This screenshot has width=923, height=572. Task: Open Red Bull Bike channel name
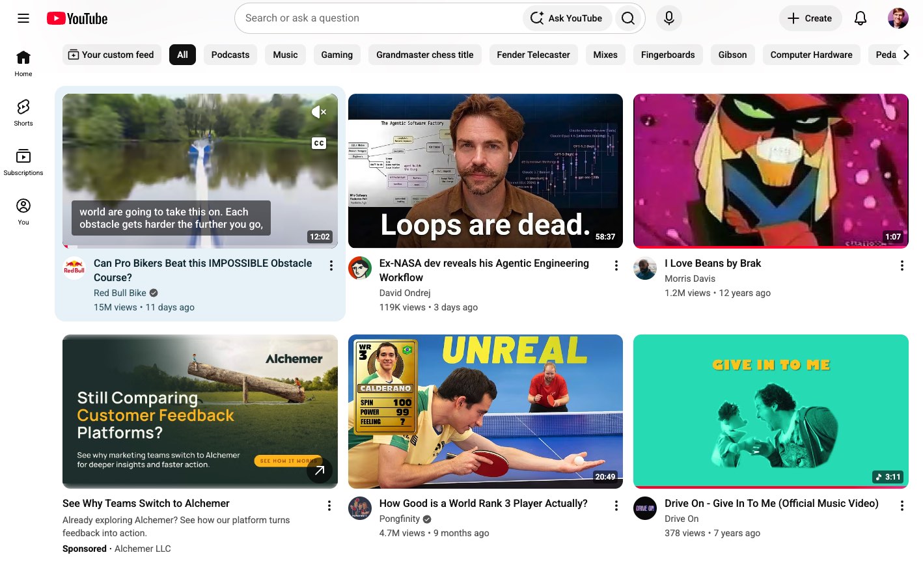[x=120, y=293]
